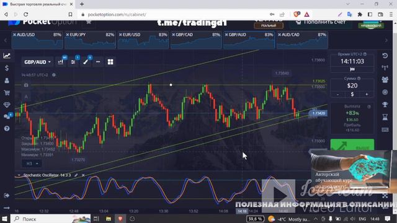
Task: Click the white drawing handle dot on chart
Action: [171, 85]
